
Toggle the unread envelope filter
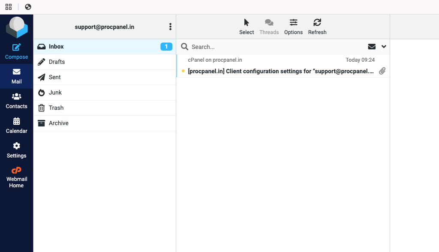[x=372, y=46]
